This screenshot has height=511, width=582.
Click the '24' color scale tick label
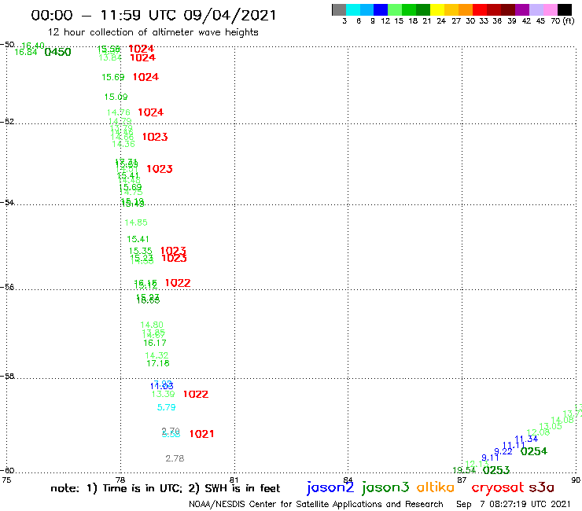tap(441, 20)
